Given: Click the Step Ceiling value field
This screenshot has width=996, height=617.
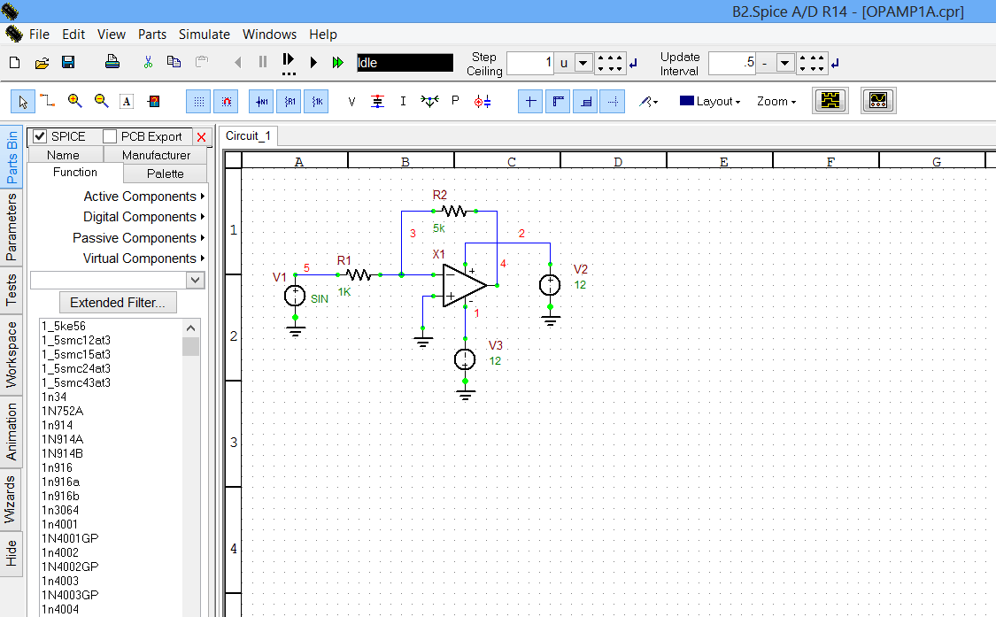Looking at the screenshot, I should [x=530, y=63].
